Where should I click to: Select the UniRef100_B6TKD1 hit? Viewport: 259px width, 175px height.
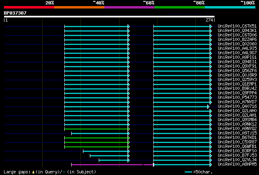237,138
